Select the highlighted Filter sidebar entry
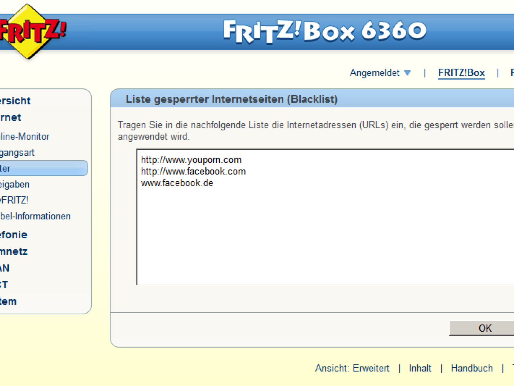The image size is (514, 386). point(43,168)
